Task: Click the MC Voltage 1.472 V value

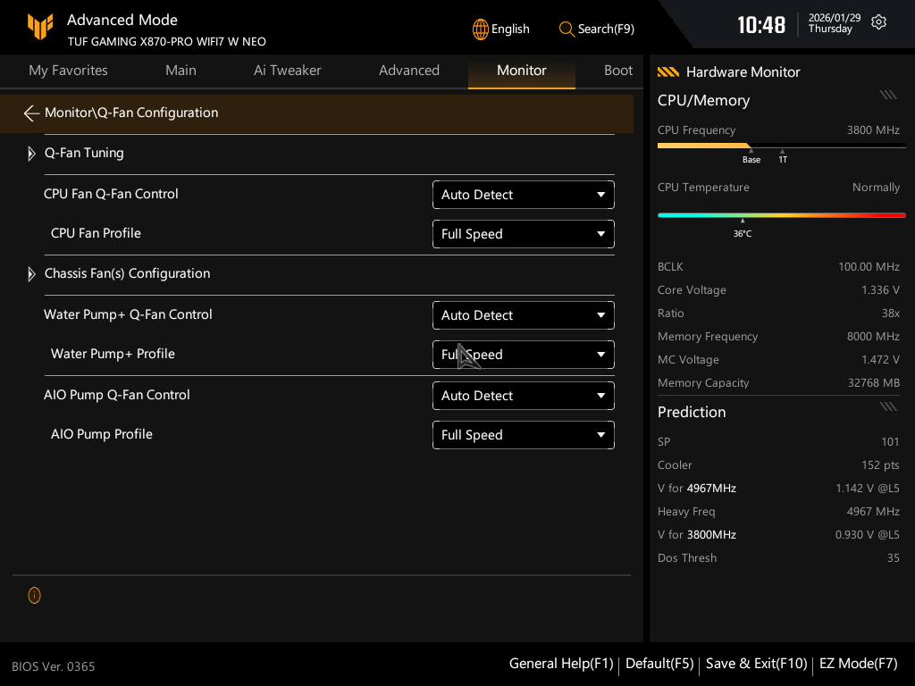Action: tap(880, 360)
